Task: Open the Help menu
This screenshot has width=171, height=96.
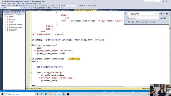Action: (40, 3)
